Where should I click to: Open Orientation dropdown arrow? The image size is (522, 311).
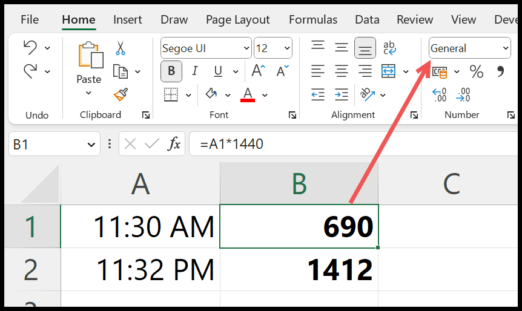(383, 96)
